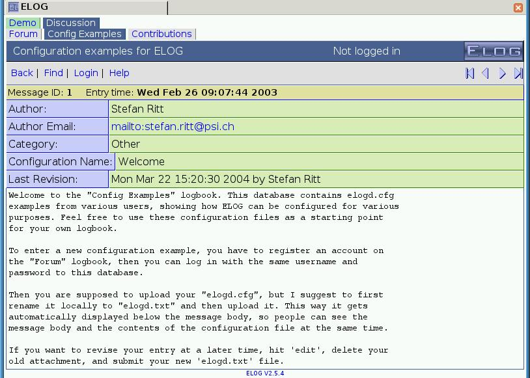Viewport: 530px width, 378px height.
Task: Click the line starting 'If you want to revise'
Action: (x=199, y=350)
